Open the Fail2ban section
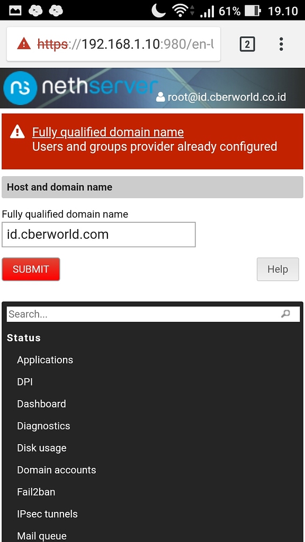The width and height of the screenshot is (305, 542). 36,492
